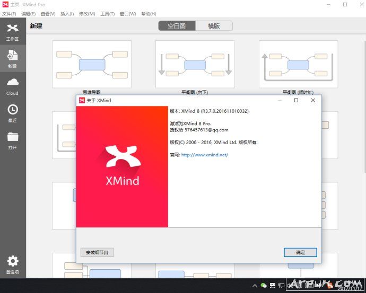Switch to the 模版 tab
The image size is (366, 293).
pyautogui.click(x=214, y=25)
